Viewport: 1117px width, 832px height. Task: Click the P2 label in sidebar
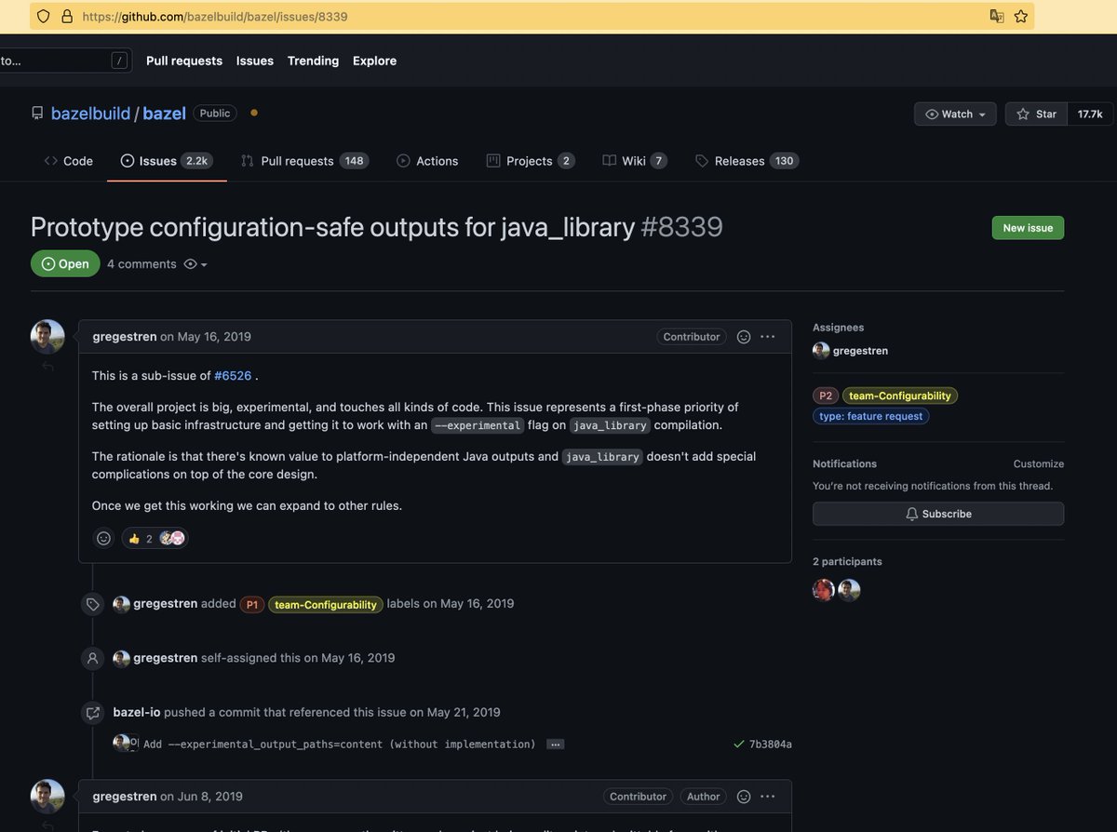coord(826,396)
